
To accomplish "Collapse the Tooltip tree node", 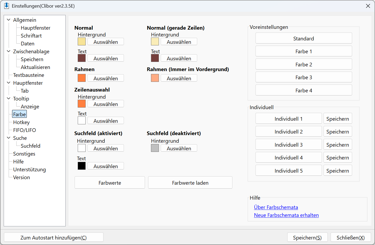I will [x=9, y=99].
